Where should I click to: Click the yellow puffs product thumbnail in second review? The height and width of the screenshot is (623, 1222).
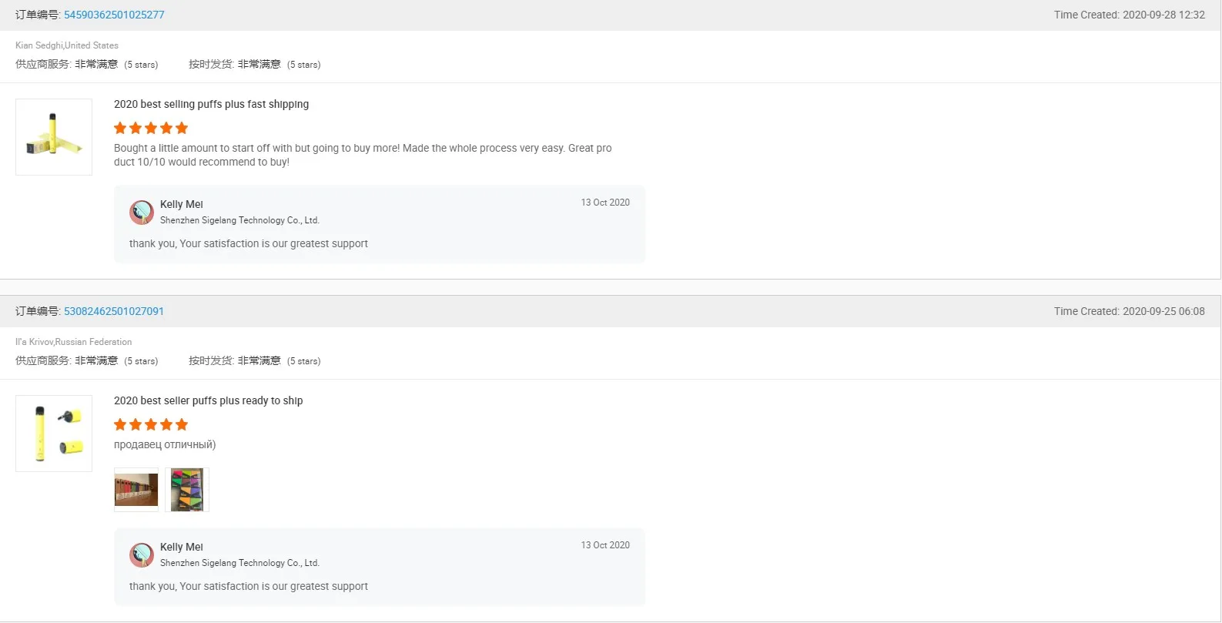click(x=54, y=434)
